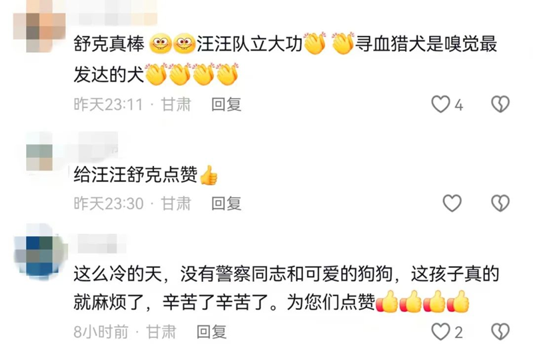Open the second commenter's avatar
533x344 pixels.
click(x=39, y=157)
